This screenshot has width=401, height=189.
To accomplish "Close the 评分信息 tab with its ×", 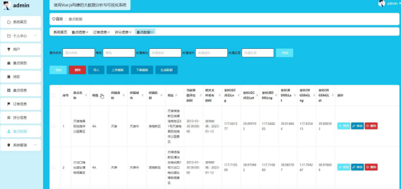I will [130, 32].
